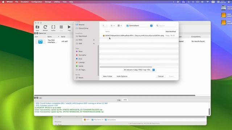Open the Configuration menu
The width and height of the screenshot is (232, 130).
[x=37, y=2]
